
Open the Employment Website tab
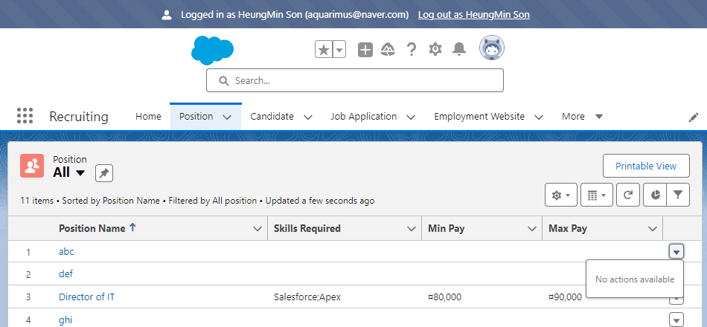click(479, 116)
